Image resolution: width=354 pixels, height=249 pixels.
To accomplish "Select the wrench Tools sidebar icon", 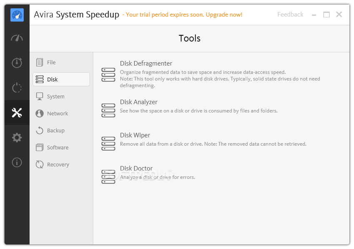I will pyautogui.click(x=17, y=112).
